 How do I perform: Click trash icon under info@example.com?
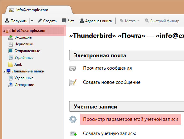[x=11, y=58]
